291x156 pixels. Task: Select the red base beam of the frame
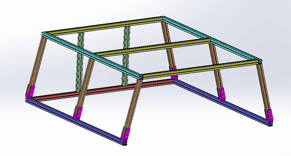click(104, 90)
